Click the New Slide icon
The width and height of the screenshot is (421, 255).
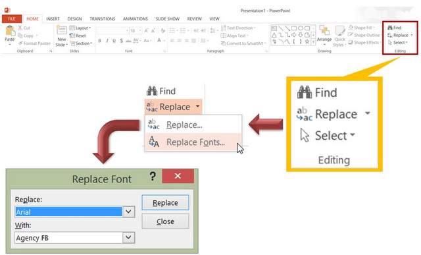(61, 30)
